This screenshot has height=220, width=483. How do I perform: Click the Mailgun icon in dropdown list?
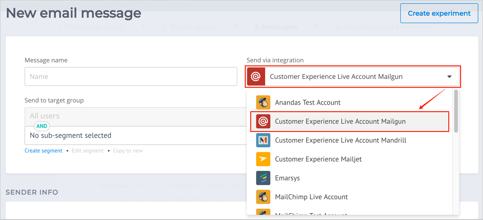(263, 121)
